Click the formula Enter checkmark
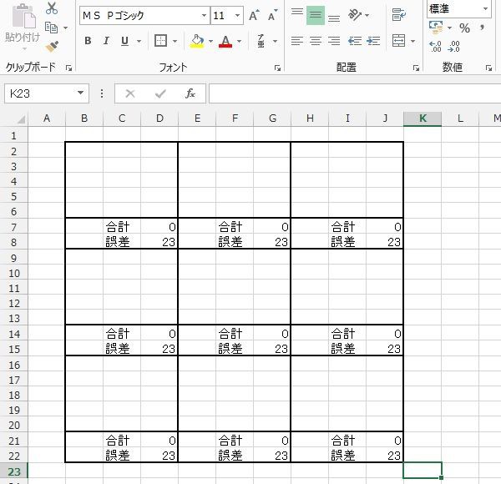The height and width of the screenshot is (484, 501). (x=160, y=93)
